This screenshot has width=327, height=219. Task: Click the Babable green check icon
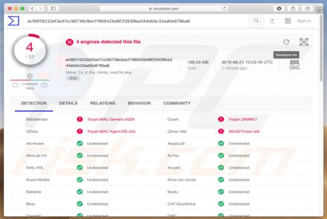[x=79, y=192]
